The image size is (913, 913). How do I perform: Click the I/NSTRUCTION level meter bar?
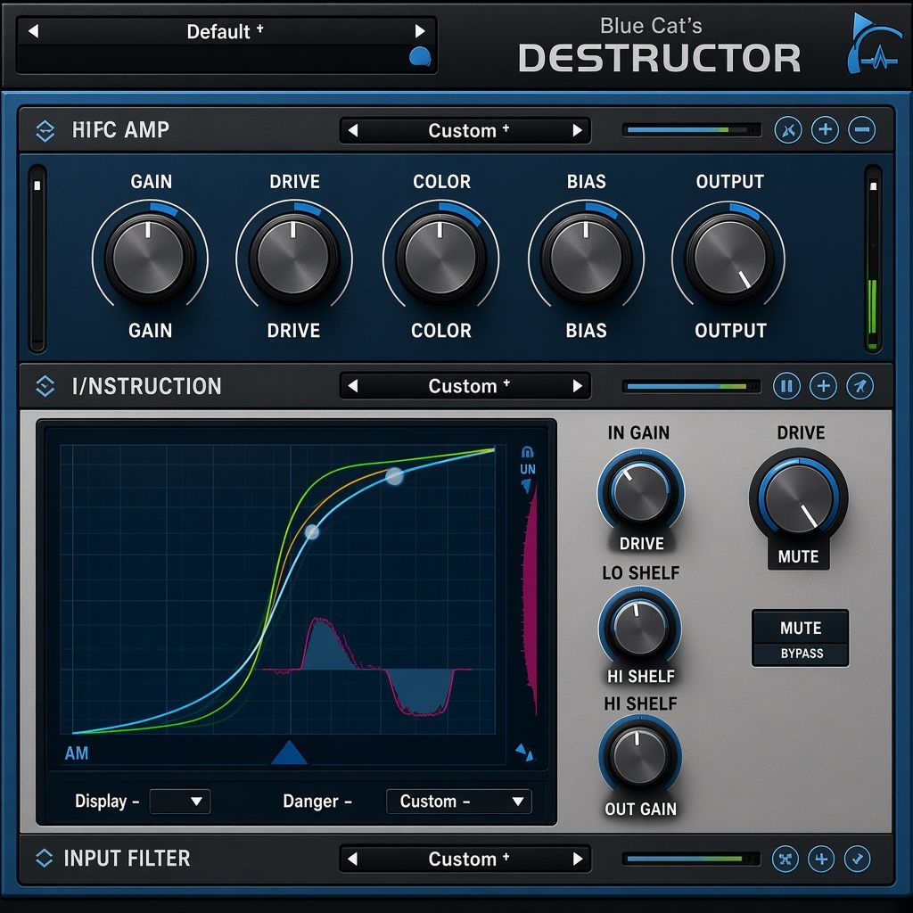692,386
